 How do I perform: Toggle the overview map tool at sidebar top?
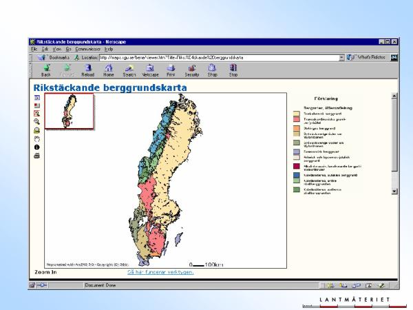tap(36, 97)
